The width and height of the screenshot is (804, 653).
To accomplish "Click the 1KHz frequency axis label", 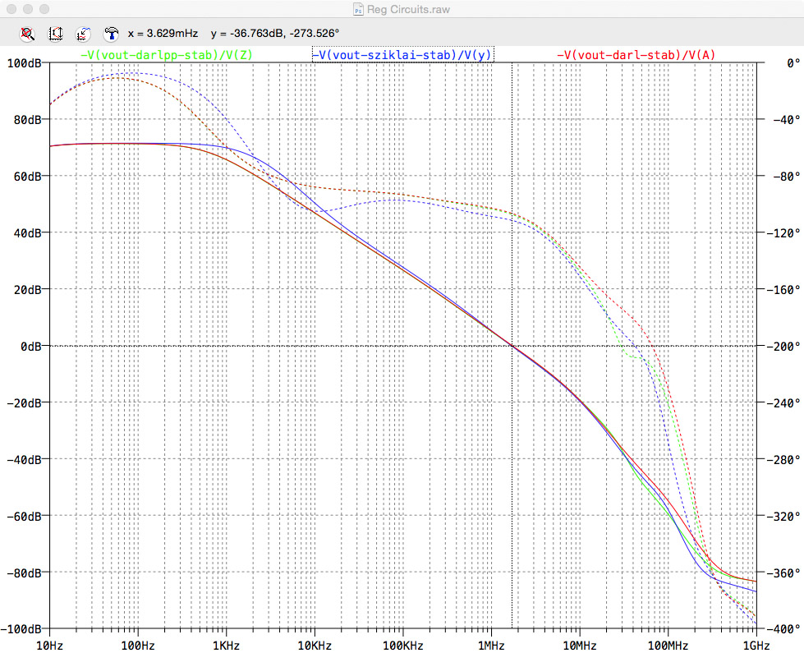I will tap(226, 646).
